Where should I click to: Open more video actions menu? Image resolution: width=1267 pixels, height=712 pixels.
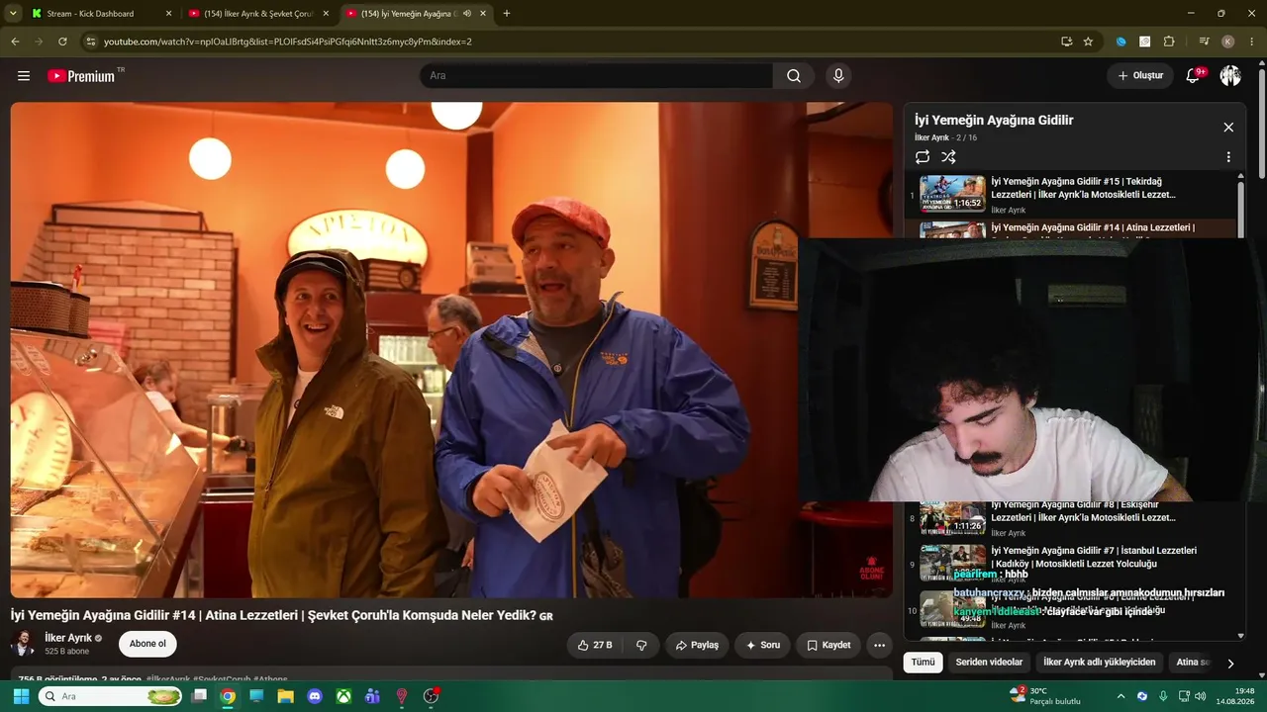tap(880, 645)
